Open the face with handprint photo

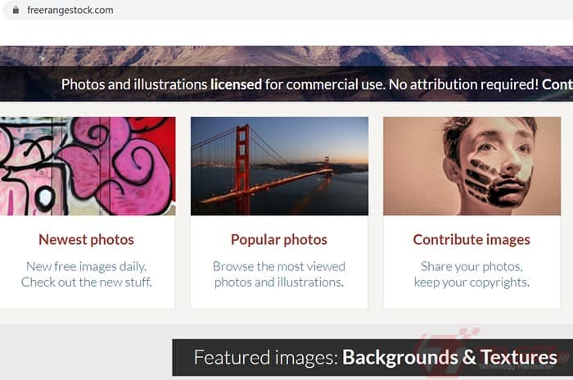471,166
